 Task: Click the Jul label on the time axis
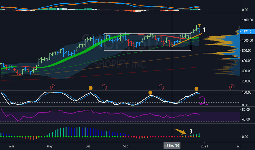(x=88, y=146)
